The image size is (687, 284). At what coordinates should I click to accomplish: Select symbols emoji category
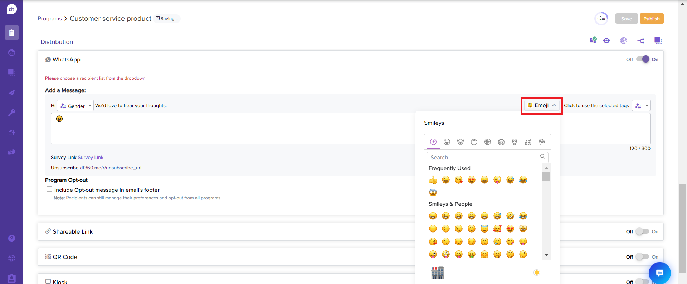click(528, 142)
